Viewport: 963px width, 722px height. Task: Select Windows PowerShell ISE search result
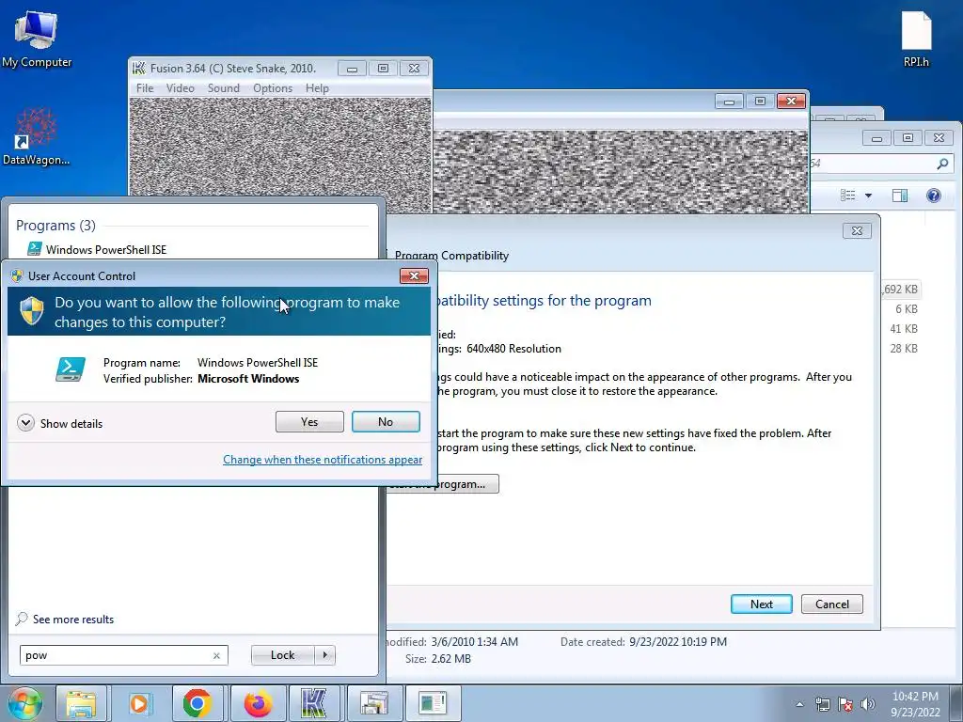pos(105,249)
